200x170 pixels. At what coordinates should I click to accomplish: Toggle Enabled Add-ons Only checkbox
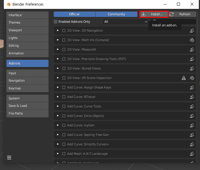coord(56,22)
